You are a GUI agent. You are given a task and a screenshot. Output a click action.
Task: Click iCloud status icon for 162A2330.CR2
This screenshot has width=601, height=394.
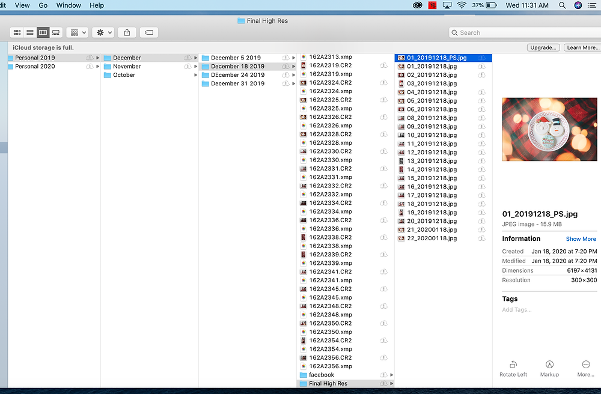383,151
